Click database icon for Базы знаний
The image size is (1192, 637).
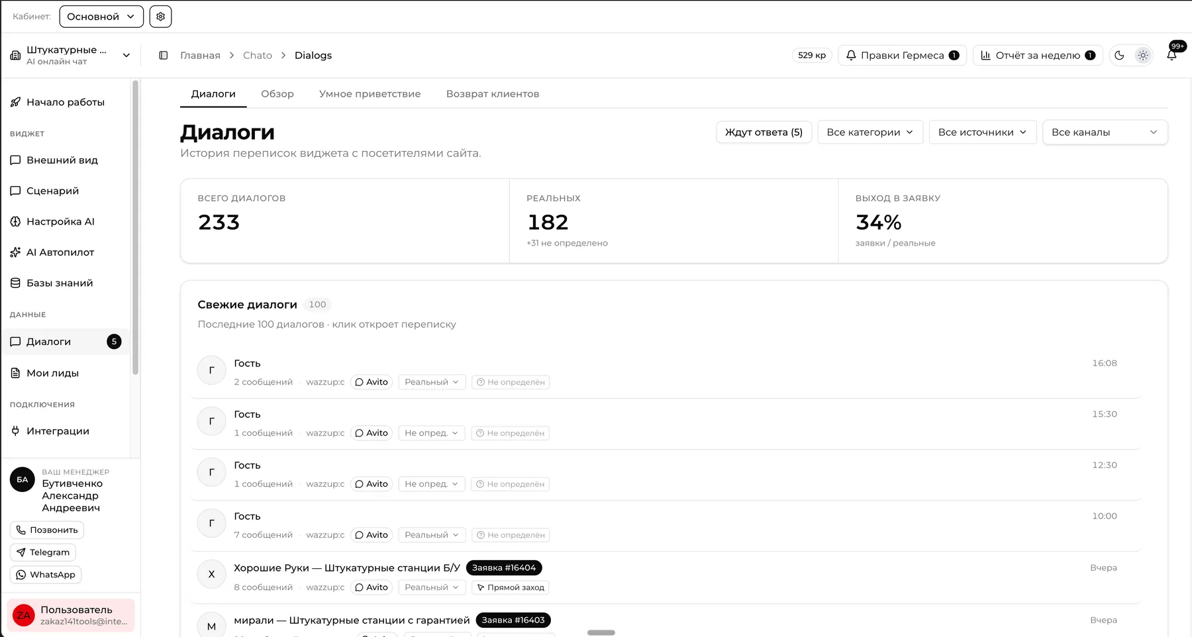[15, 283]
